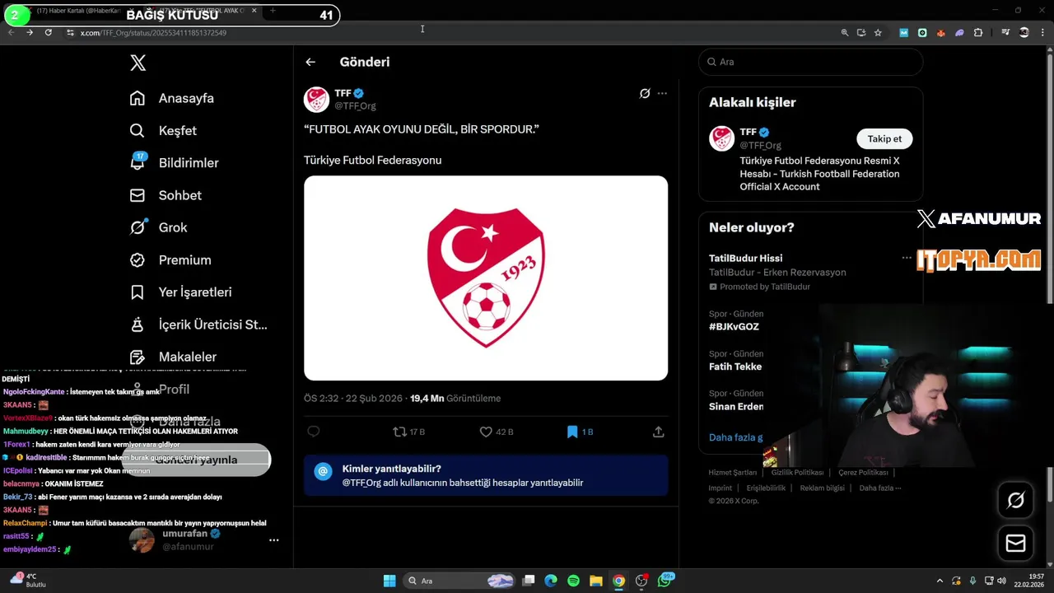Click Gönderi yayınla post button
This screenshot has height=593, width=1054.
[x=196, y=460]
